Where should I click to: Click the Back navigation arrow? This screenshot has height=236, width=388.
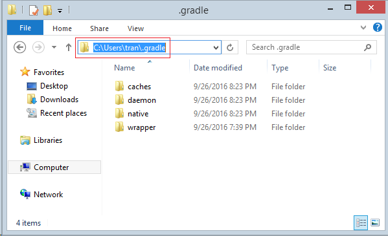point(20,47)
